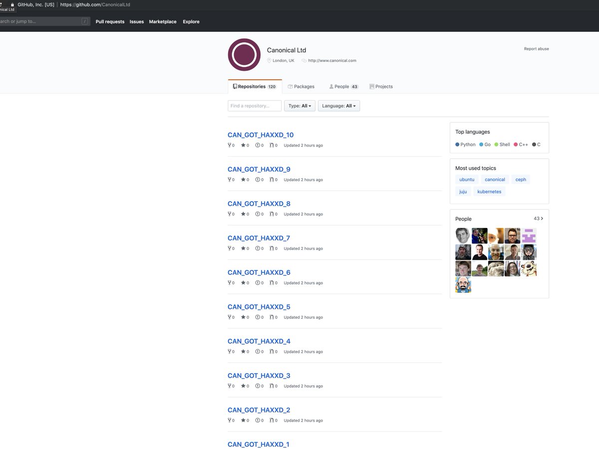Open the CAN_GOT_HAXXD_8 repository

pyautogui.click(x=259, y=204)
